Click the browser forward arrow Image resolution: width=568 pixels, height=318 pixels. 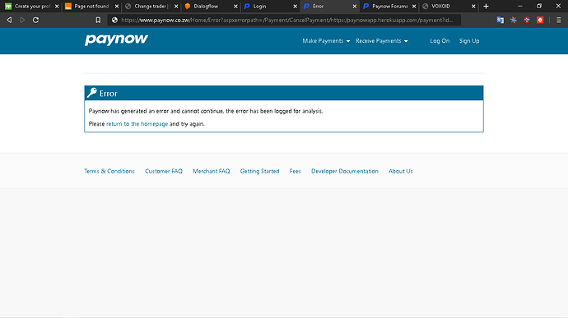[22, 20]
